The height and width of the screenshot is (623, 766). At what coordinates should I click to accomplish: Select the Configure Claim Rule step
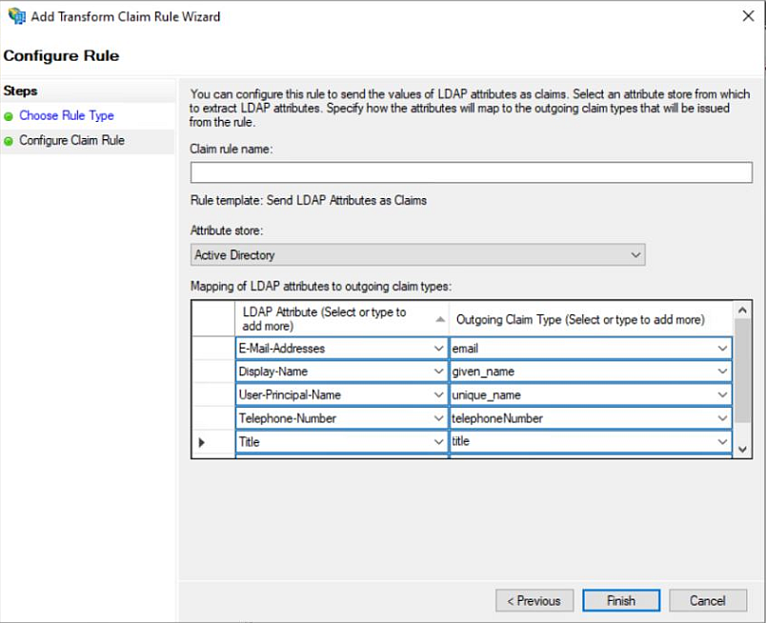71,141
